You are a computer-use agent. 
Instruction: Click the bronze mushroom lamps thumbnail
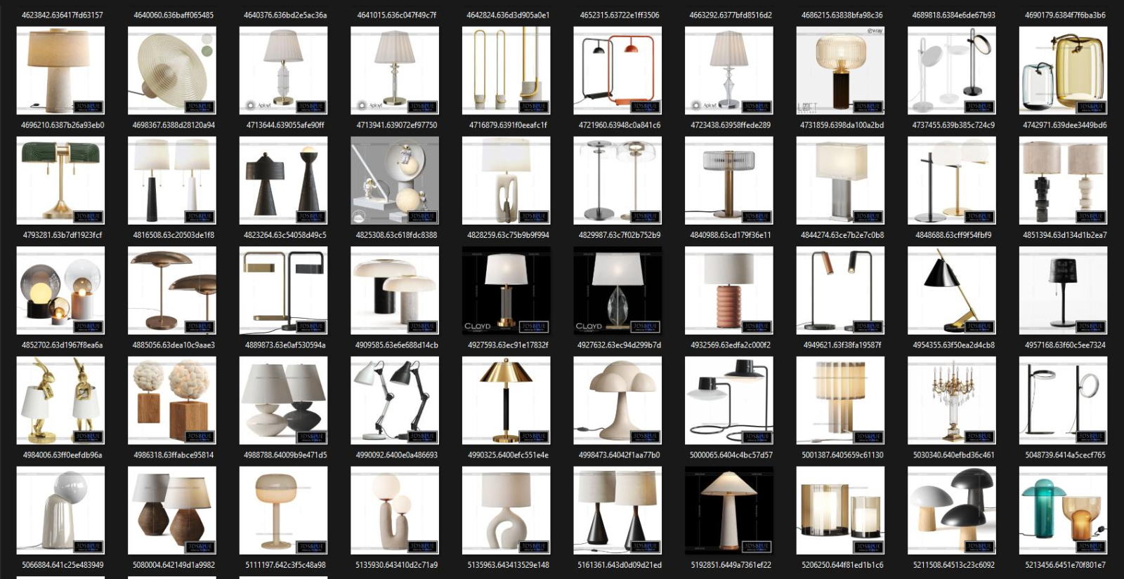point(172,290)
